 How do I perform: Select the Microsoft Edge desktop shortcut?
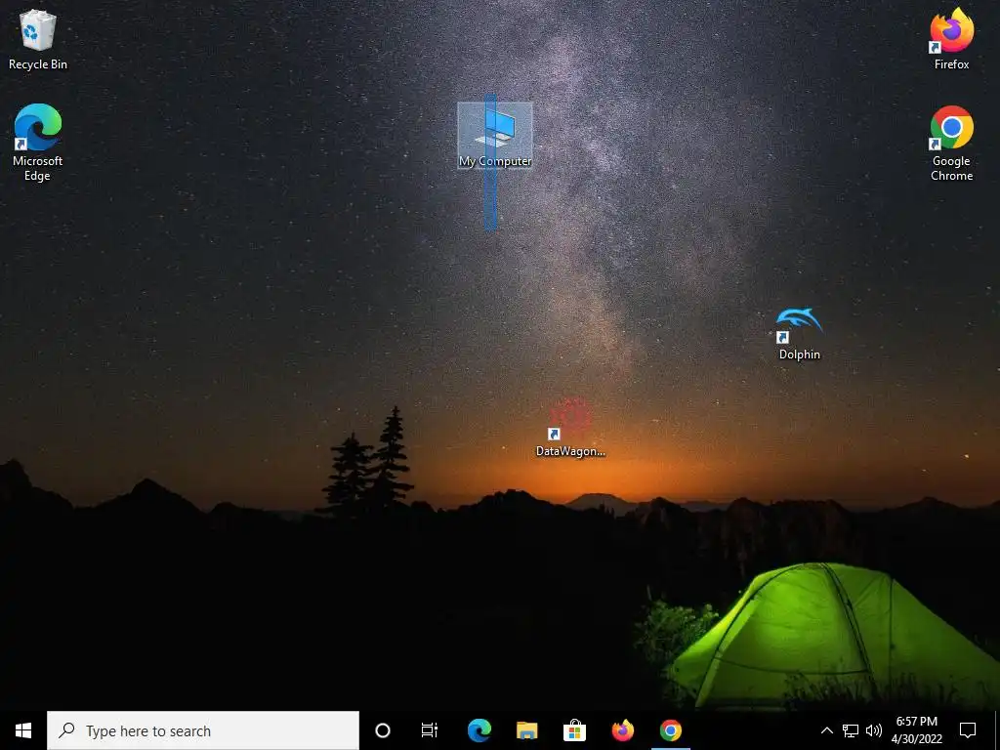click(38, 143)
